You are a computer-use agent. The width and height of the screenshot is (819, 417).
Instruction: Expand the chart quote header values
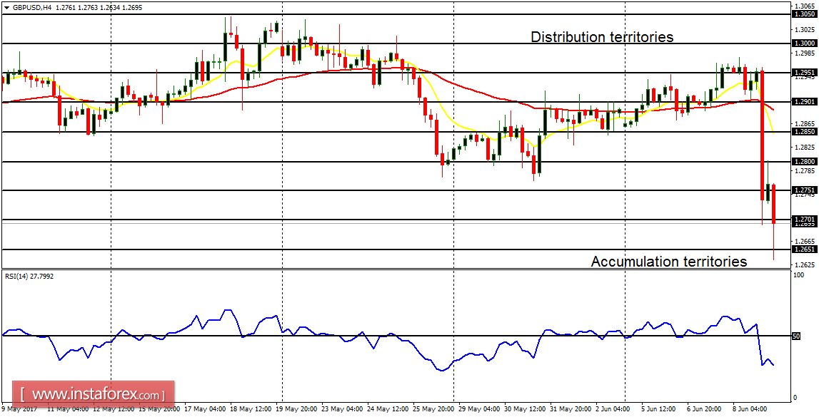(x=100, y=7)
